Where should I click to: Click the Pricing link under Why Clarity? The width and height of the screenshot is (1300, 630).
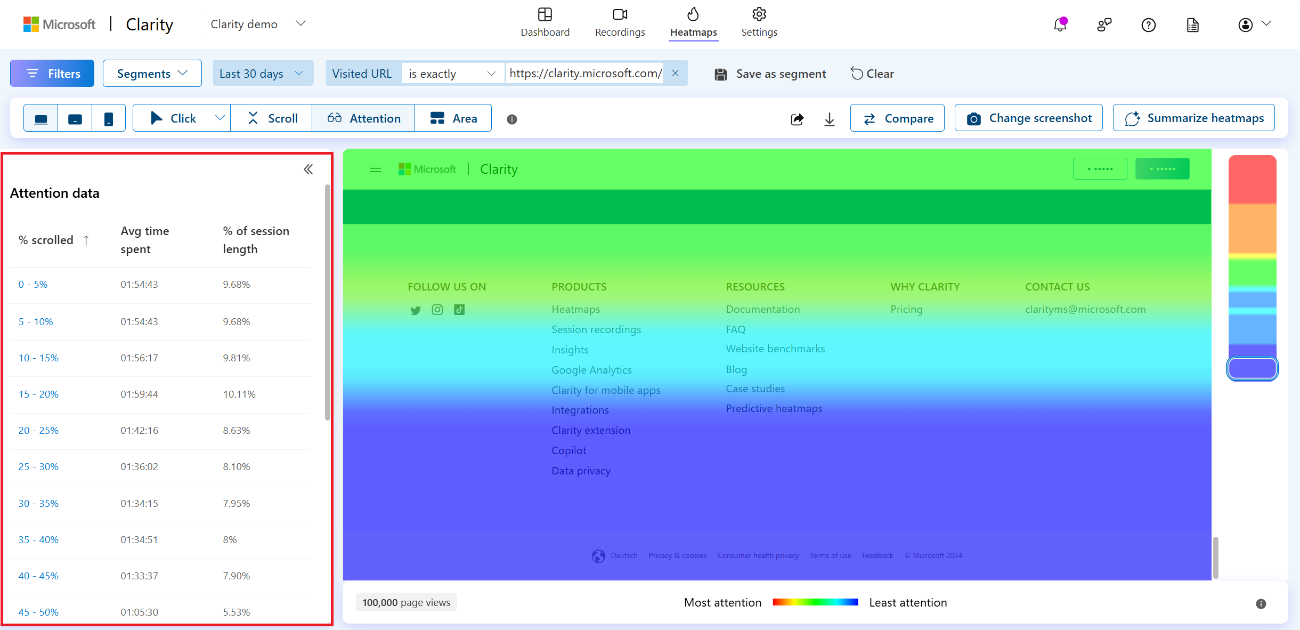906,310
